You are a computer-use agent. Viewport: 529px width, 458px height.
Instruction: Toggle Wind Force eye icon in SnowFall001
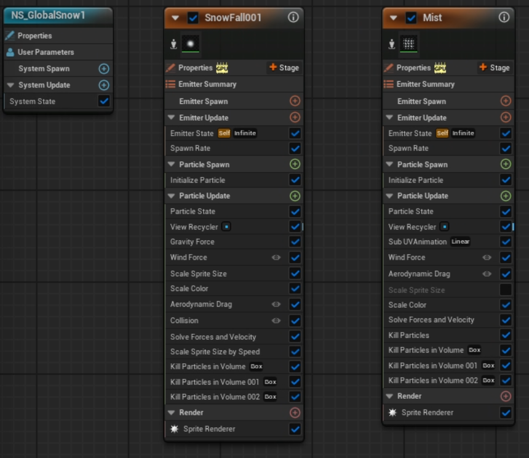click(276, 257)
